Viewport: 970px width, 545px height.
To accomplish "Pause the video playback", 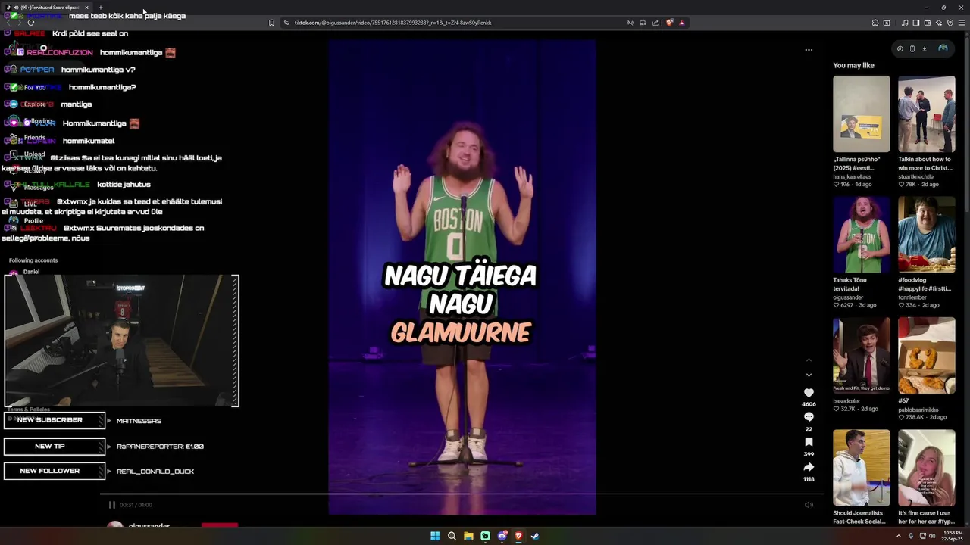I will coord(111,505).
